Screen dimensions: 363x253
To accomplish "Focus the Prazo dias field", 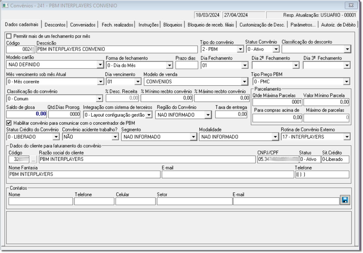I will click(x=187, y=65).
